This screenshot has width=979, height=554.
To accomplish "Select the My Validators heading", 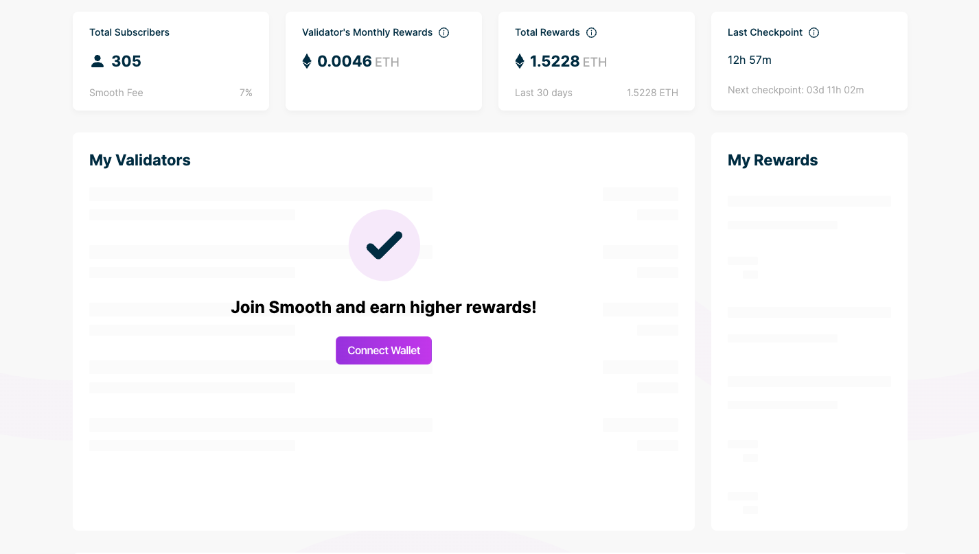I will [x=140, y=160].
